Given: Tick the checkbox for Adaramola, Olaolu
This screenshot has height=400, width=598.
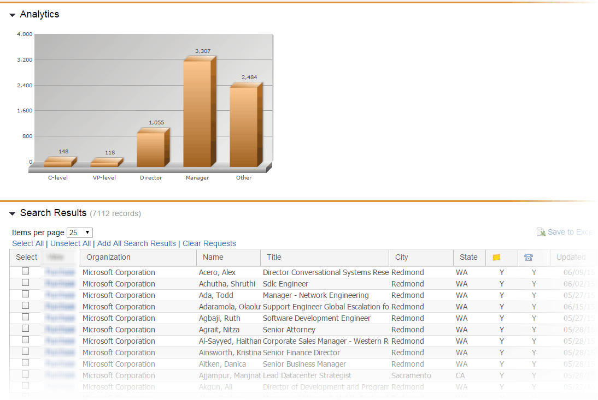Looking at the screenshot, I should [26, 305].
